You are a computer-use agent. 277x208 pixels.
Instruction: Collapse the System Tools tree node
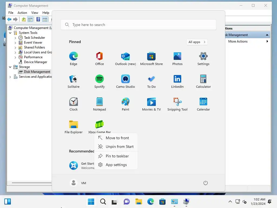click(10, 33)
